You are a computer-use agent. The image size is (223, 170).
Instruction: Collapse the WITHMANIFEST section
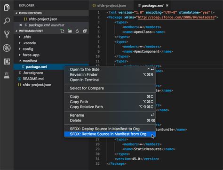tap(16, 31)
